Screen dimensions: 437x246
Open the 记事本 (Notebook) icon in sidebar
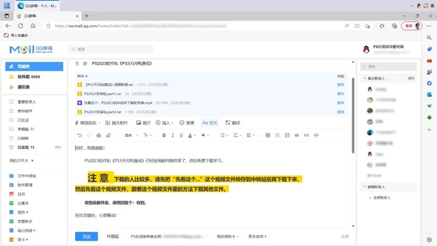[11, 203]
